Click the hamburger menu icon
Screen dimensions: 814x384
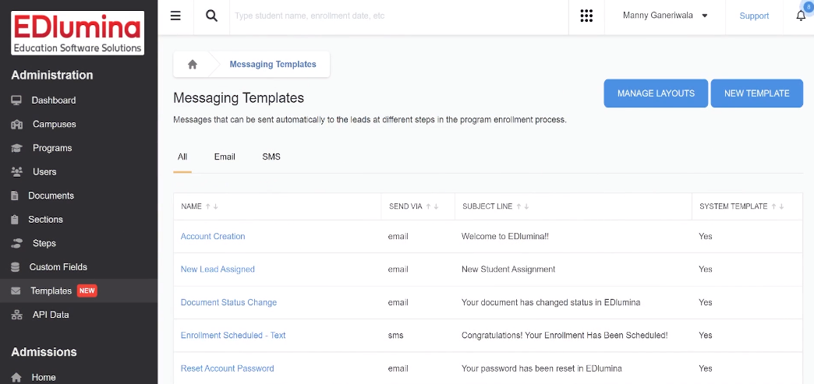[175, 16]
